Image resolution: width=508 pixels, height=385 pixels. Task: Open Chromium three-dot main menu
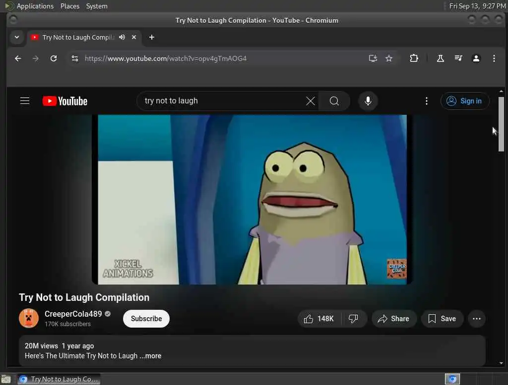coord(494,58)
